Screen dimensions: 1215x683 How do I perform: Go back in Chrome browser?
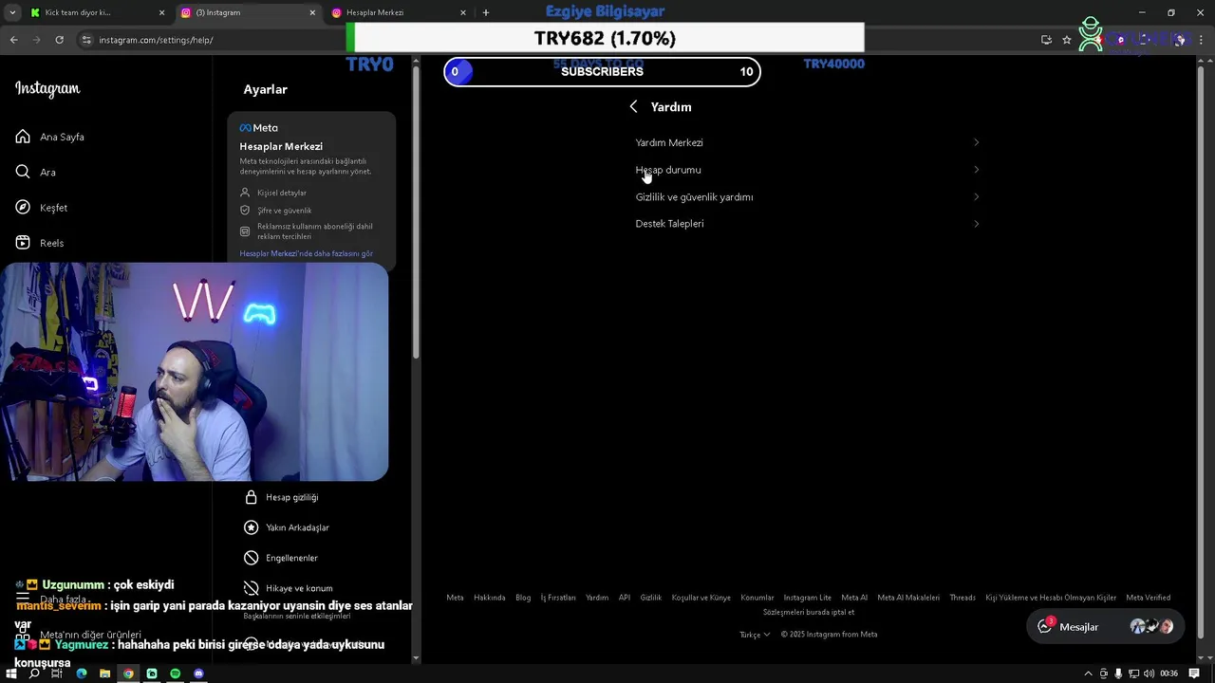13,40
